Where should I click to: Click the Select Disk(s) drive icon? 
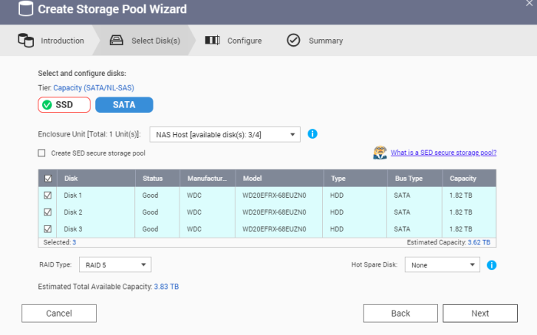[117, 41]
